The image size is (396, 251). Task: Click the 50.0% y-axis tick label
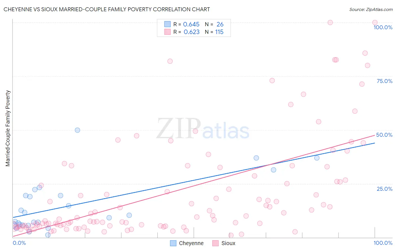(x=384, y=135)
